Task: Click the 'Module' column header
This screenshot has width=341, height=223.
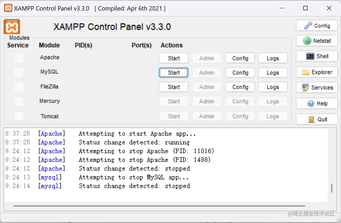Action: coord(49,45)
